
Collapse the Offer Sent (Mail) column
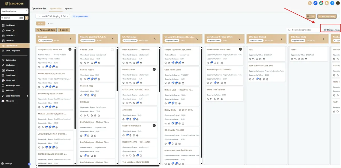pos(323,39)
